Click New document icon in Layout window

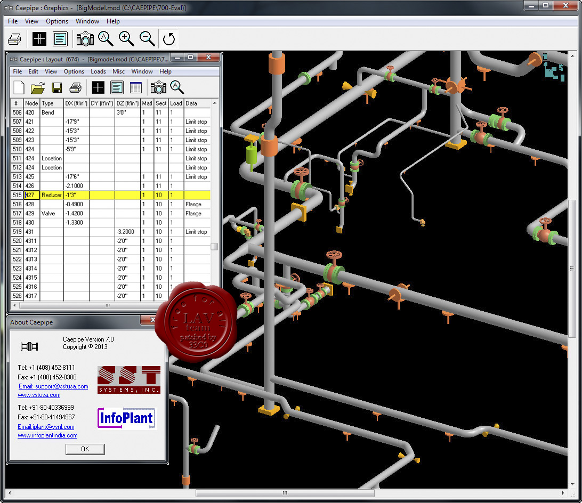point(19,87)
